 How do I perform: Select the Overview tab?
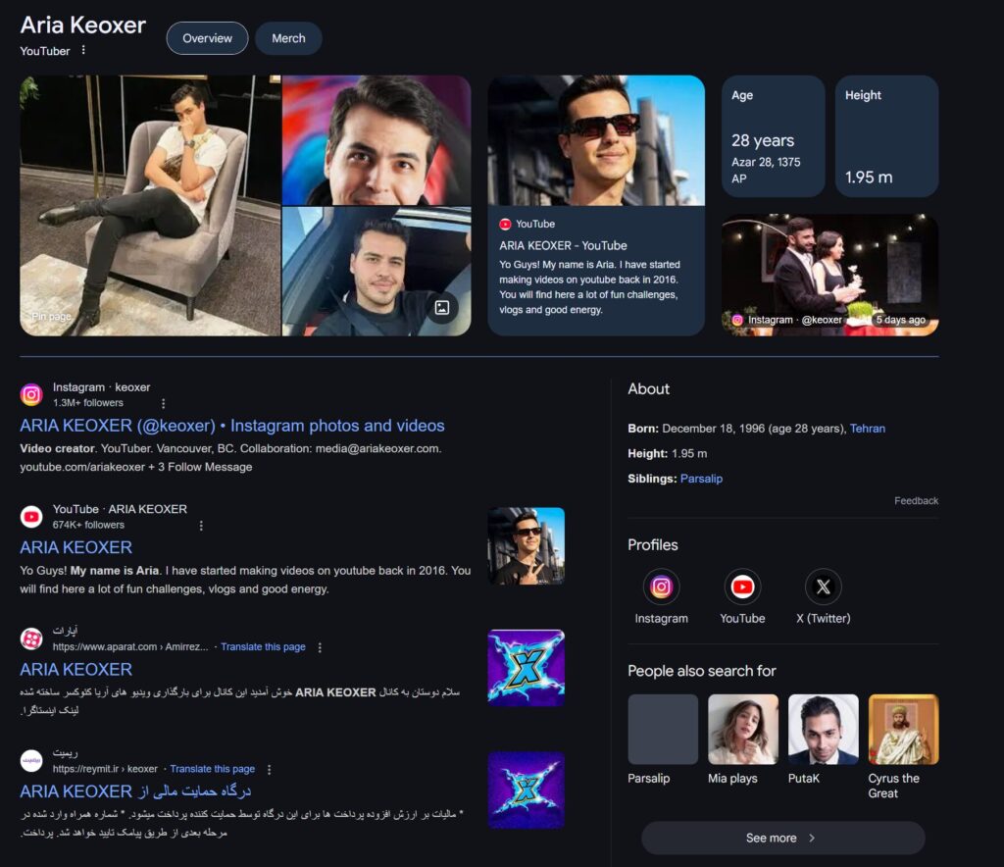click(x=207, y=38)
